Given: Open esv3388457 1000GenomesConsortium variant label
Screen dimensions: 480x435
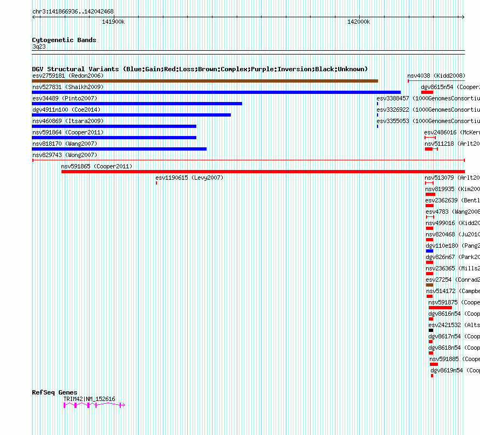Looking at the screenshot, I should 428,98.
